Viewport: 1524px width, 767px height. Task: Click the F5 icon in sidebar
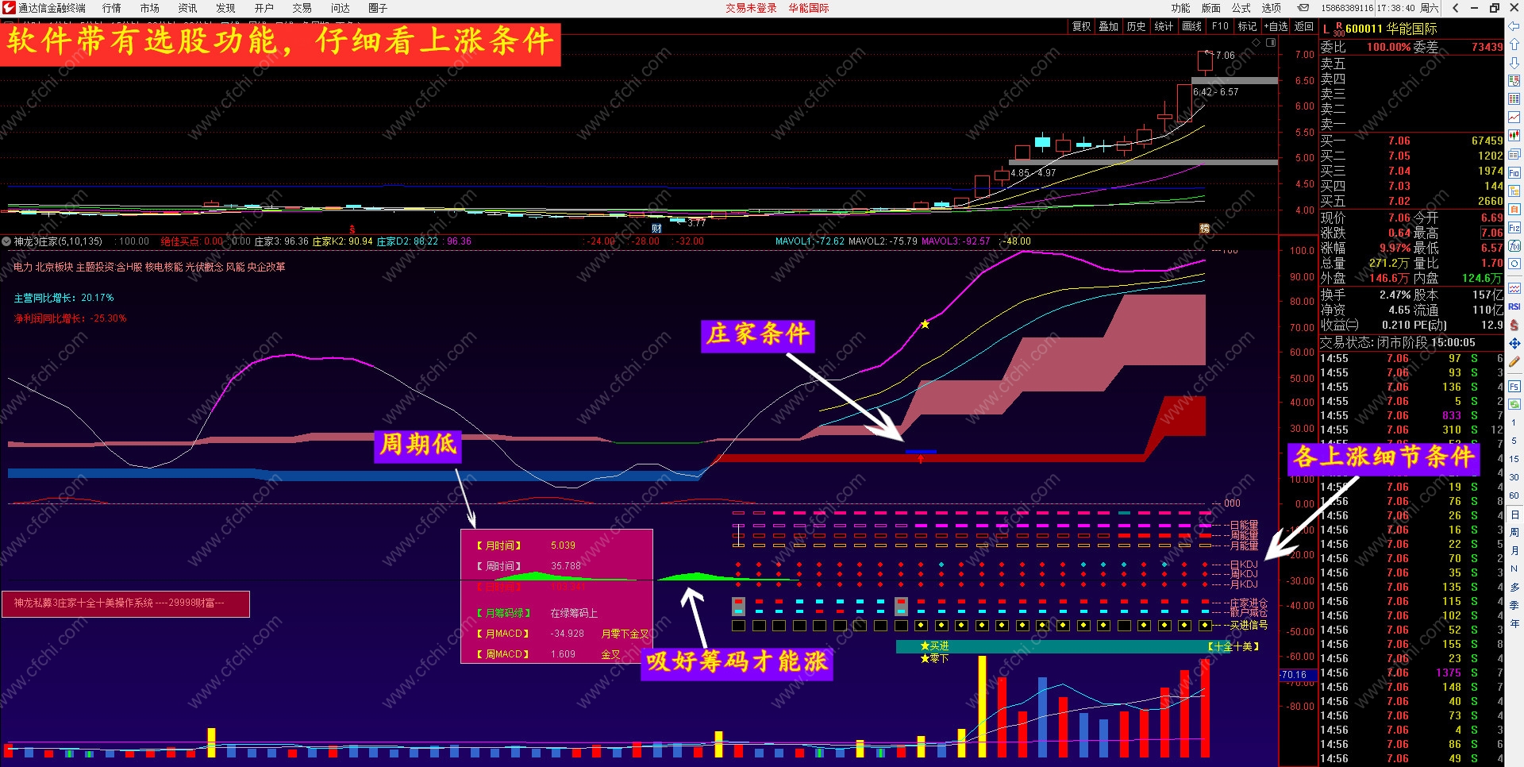(x=1514, y=387)
